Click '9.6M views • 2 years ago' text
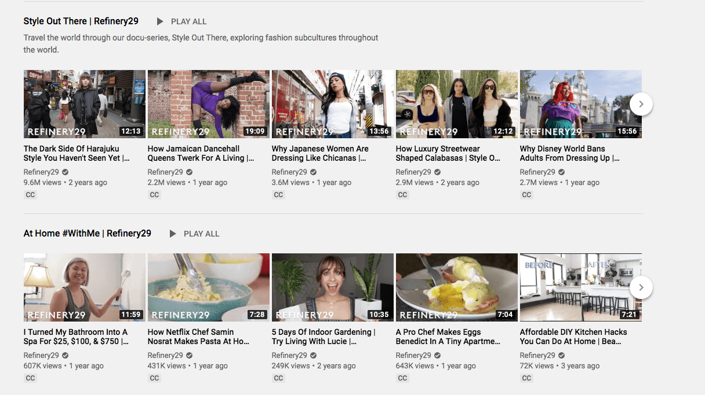This screenshot has width=705, height=395. (x=66, y=182)
